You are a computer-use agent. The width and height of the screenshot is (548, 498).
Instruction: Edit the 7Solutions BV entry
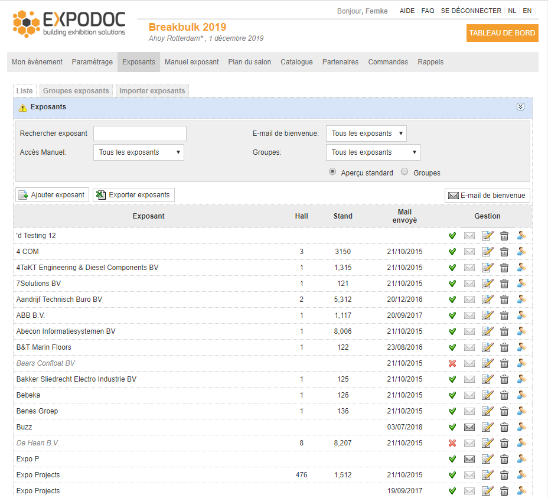pyautogui.click(x=488, y=284)
